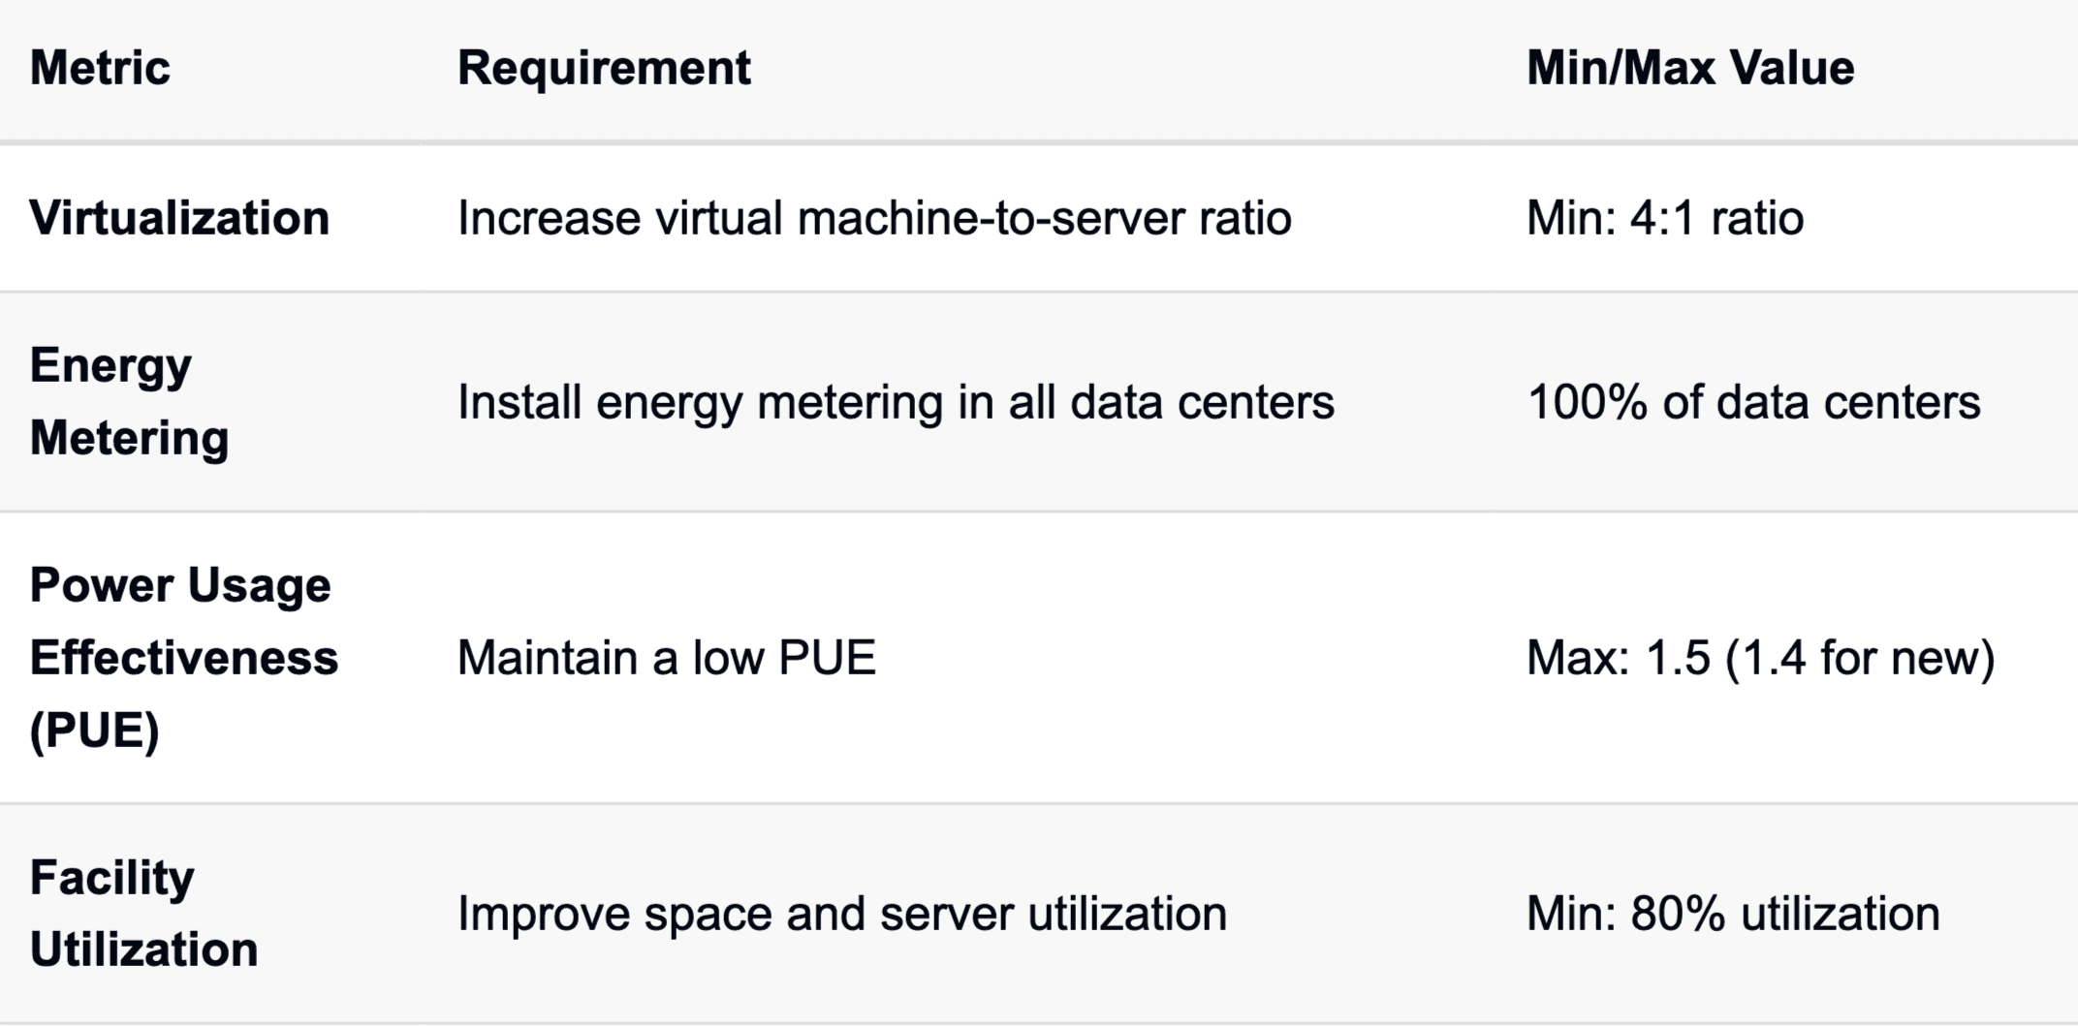Image resolution: width=2078 pixels, height=1027 pixels.
Task: Select the '100% of data centers' value
Action: point(1753,402)
